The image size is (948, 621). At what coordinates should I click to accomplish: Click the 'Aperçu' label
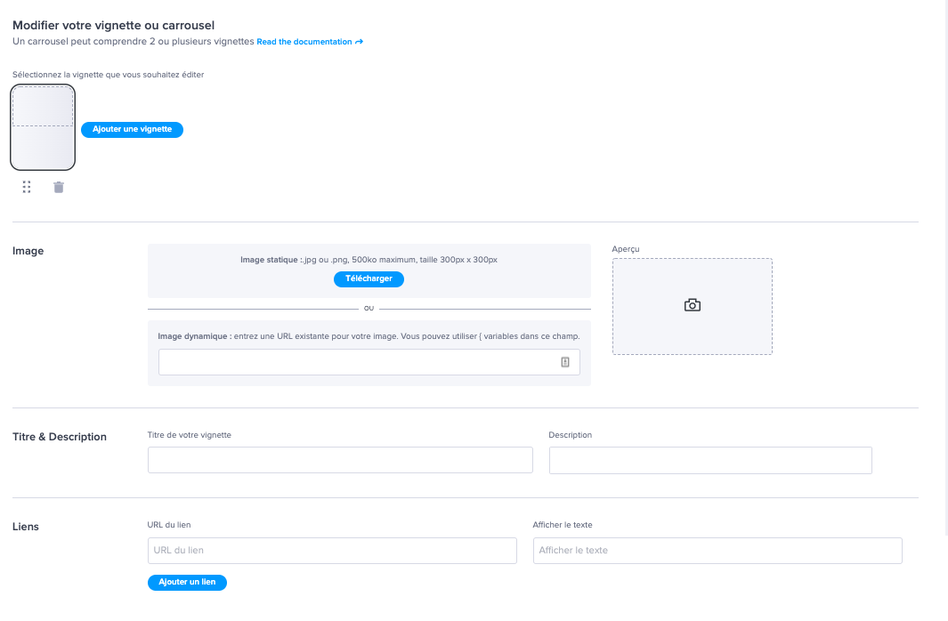click(x=625, y=249)
